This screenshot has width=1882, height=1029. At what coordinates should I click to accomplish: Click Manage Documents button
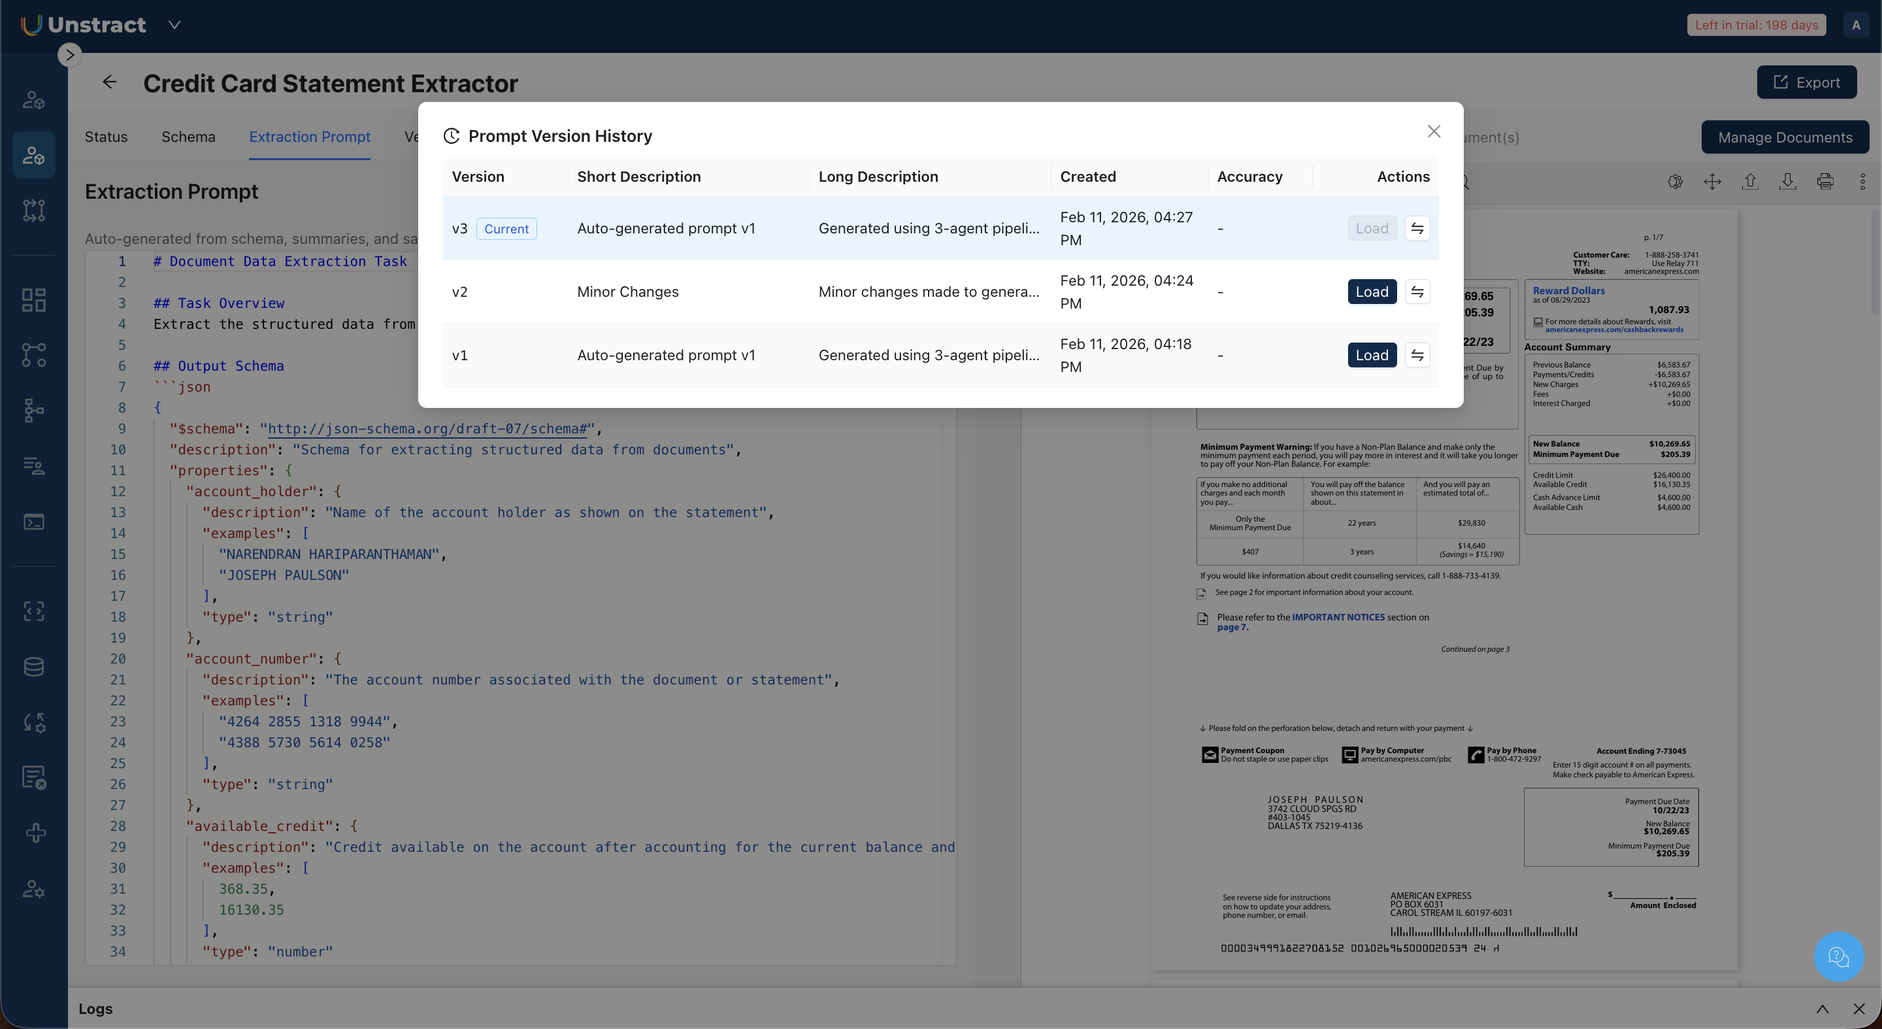pyautogui.click(x=1784, y=137)
